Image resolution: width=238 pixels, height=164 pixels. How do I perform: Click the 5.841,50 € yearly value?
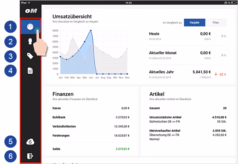pos(202,72)
